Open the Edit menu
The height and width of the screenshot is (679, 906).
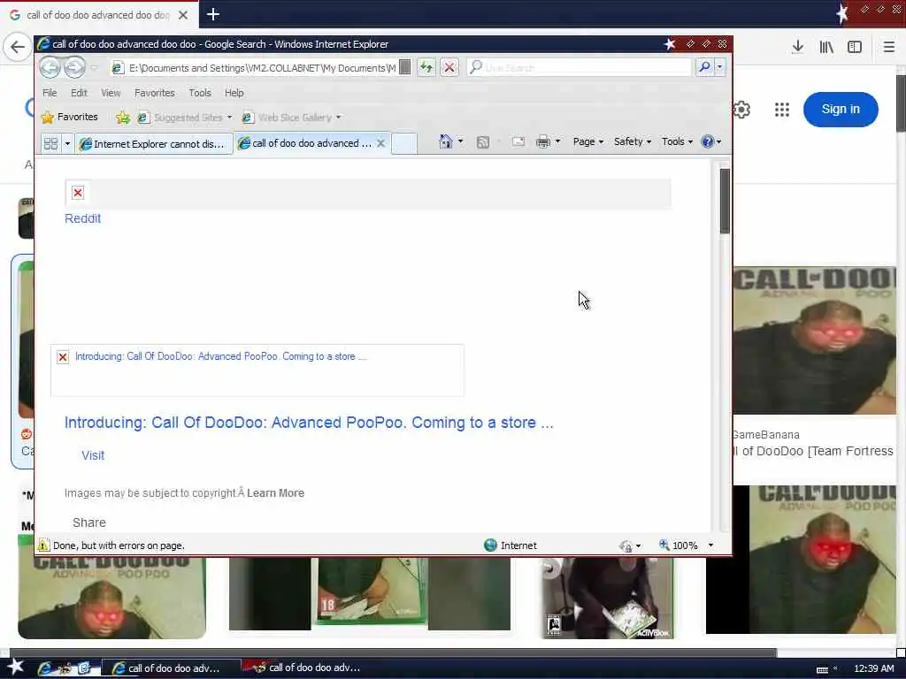[79, 92]
